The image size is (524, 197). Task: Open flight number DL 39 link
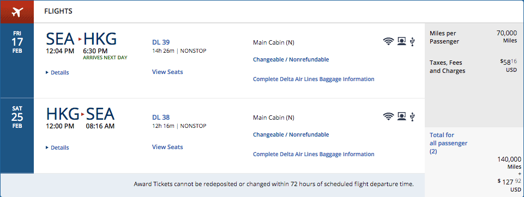tap(161, 42)
